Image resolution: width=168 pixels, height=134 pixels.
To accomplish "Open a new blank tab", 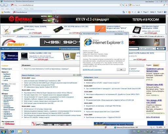I will coord(54,12).
